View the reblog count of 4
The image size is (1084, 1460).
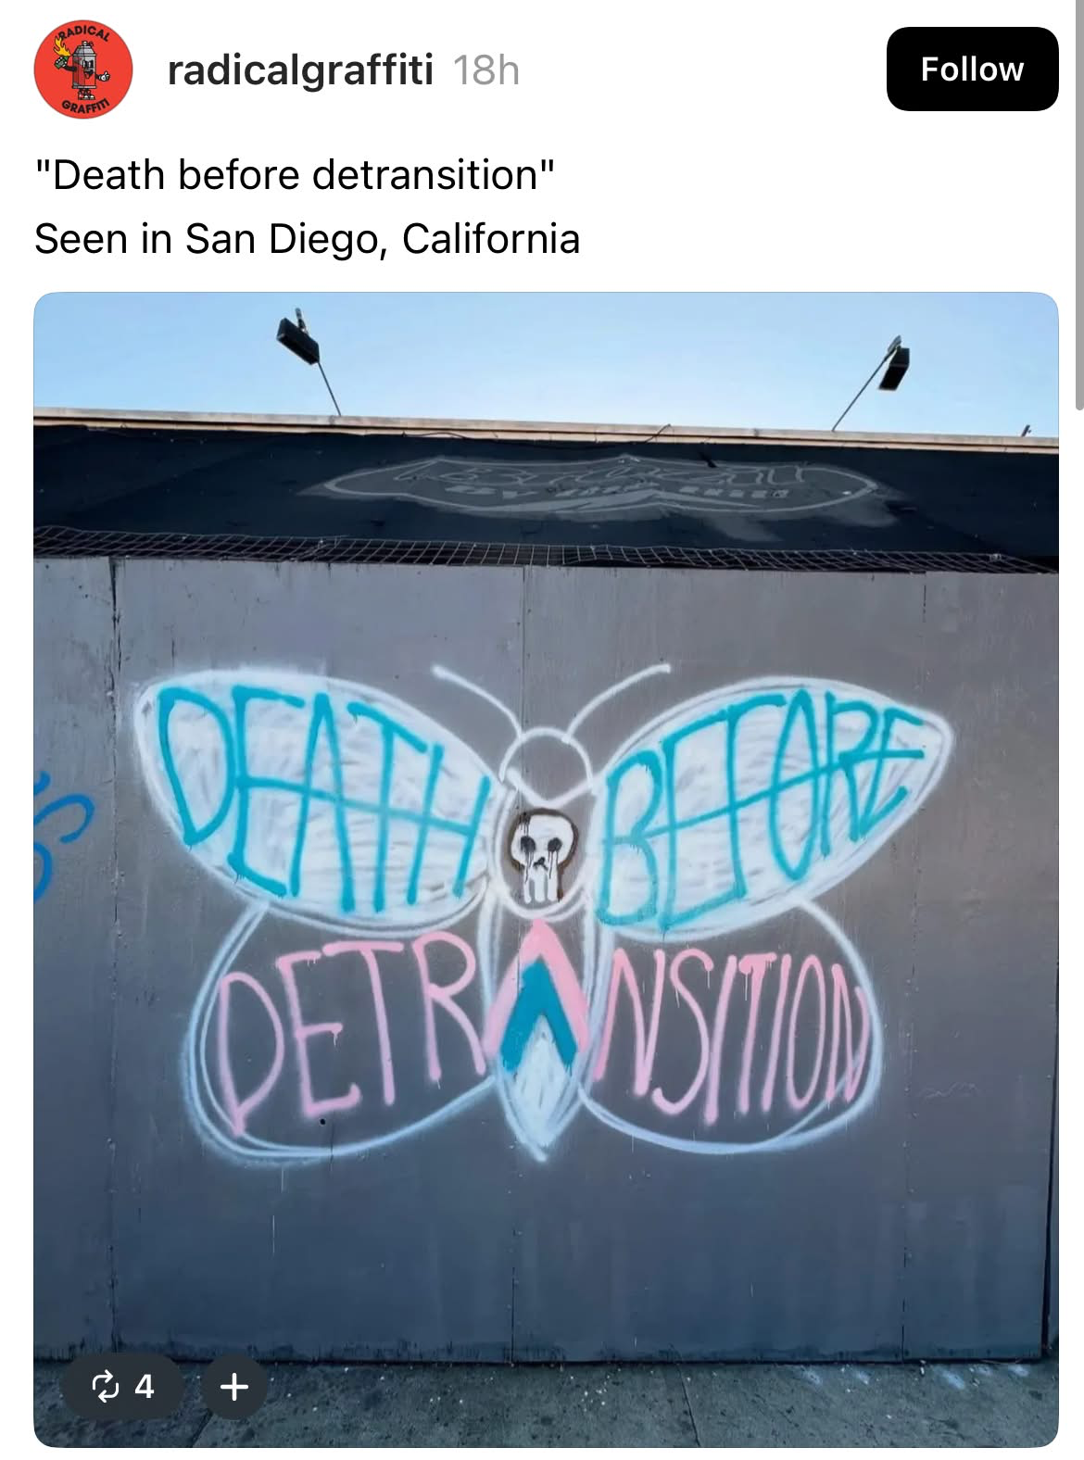coord(145,1386)
